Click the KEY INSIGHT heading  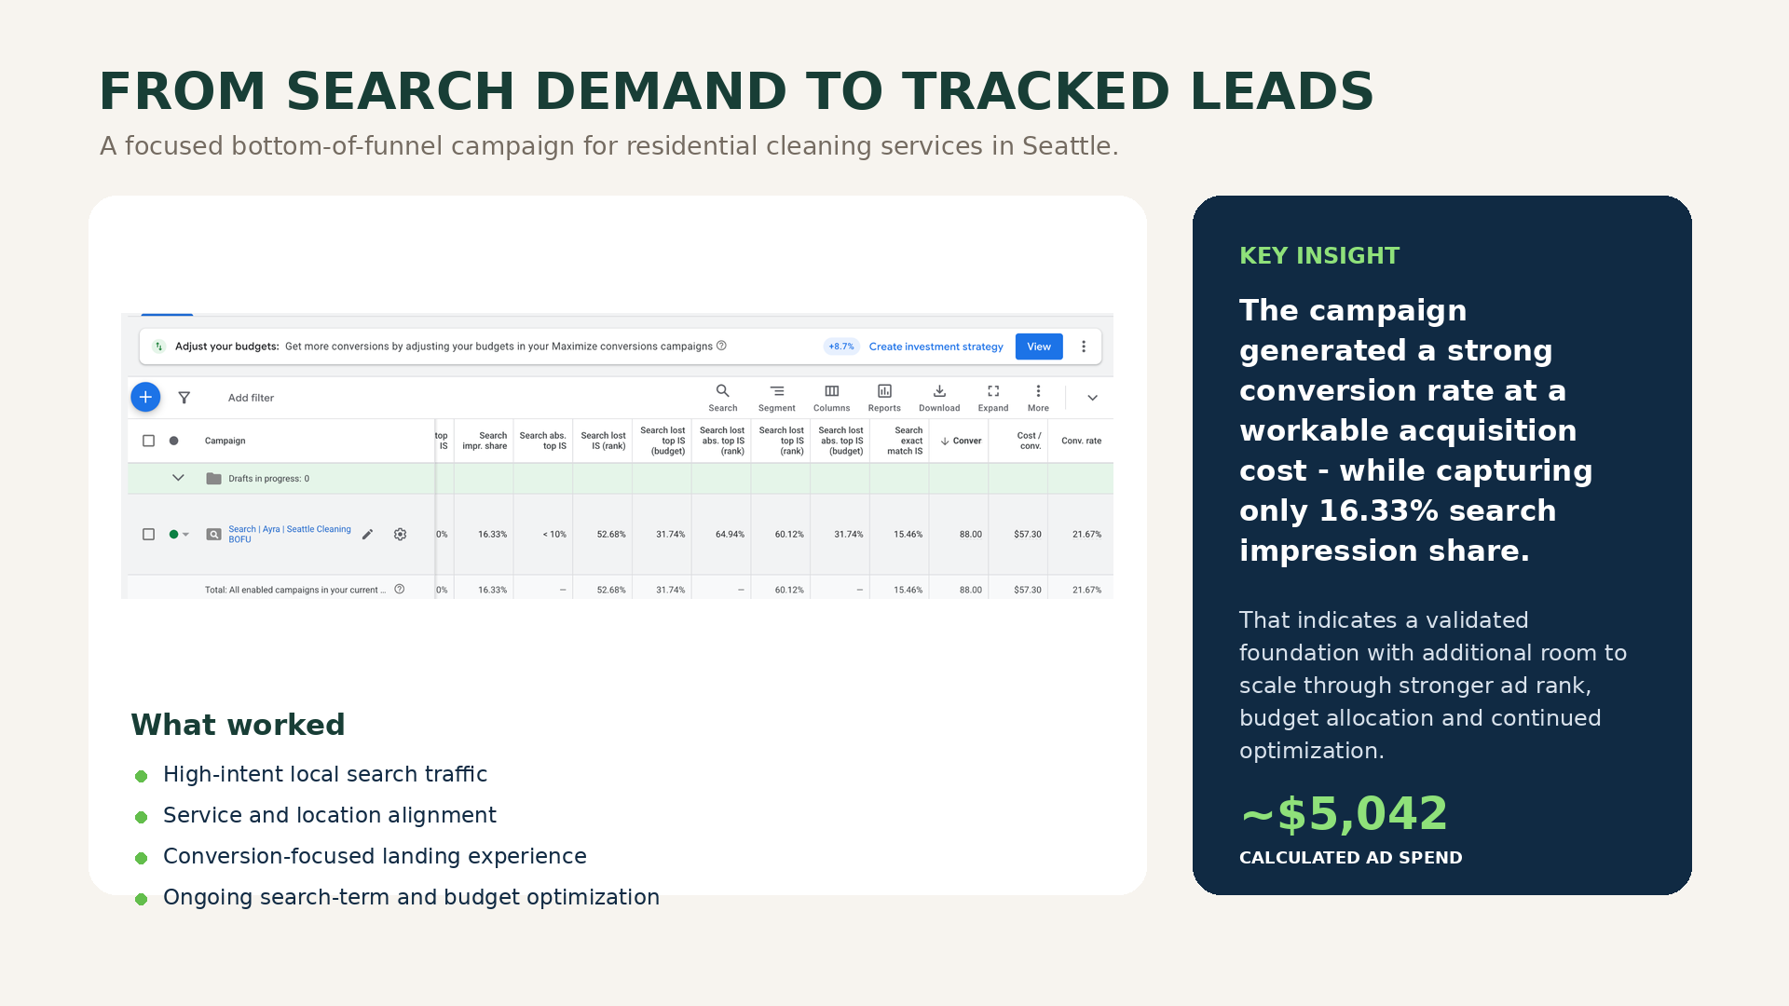(1319, 256)
